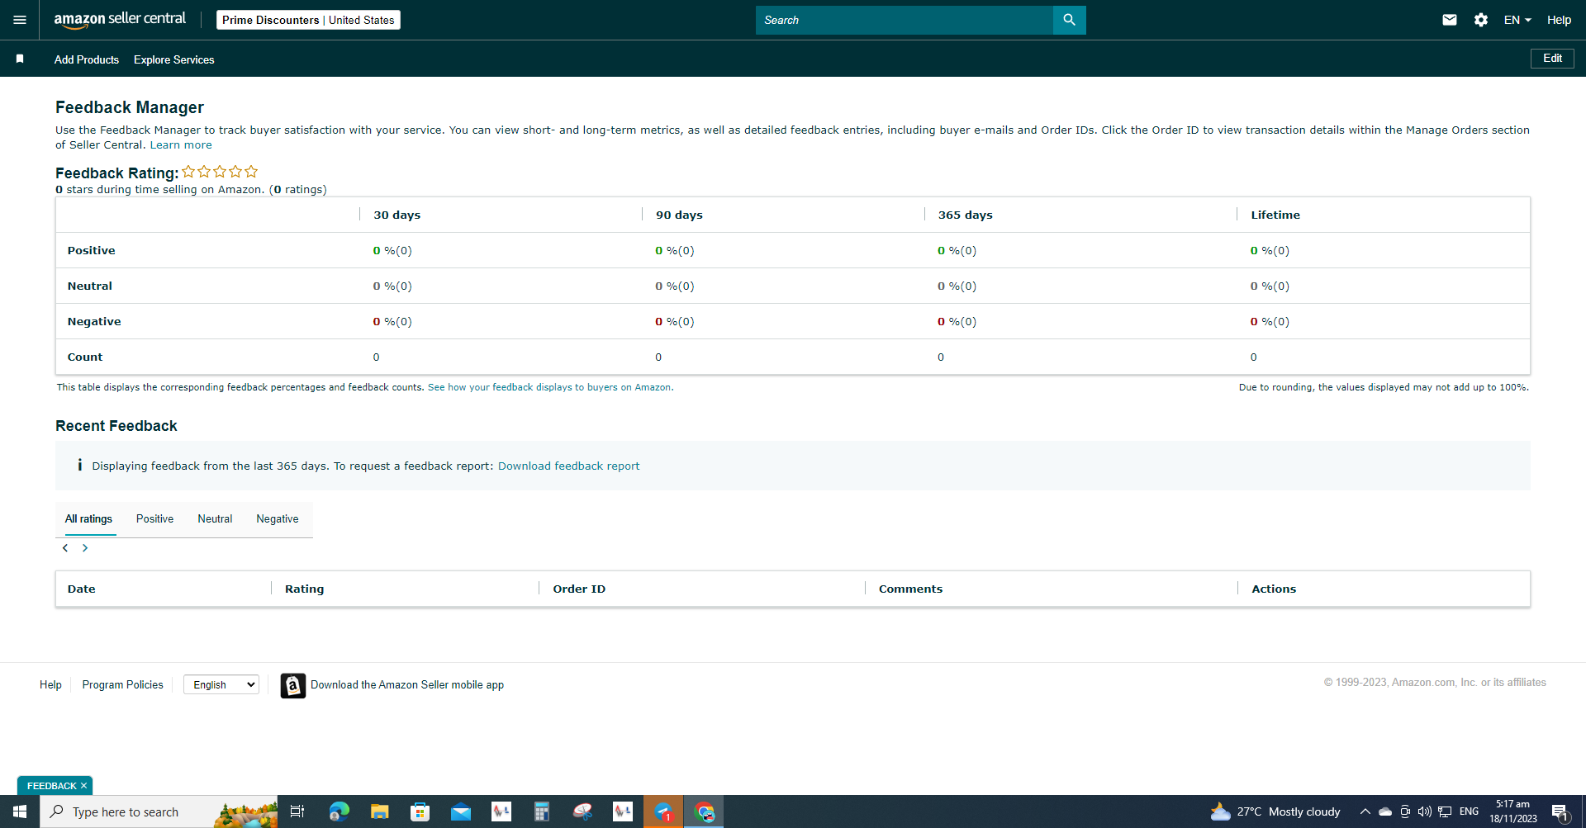Click the bookmark flag icon

(x=20, y=59)
